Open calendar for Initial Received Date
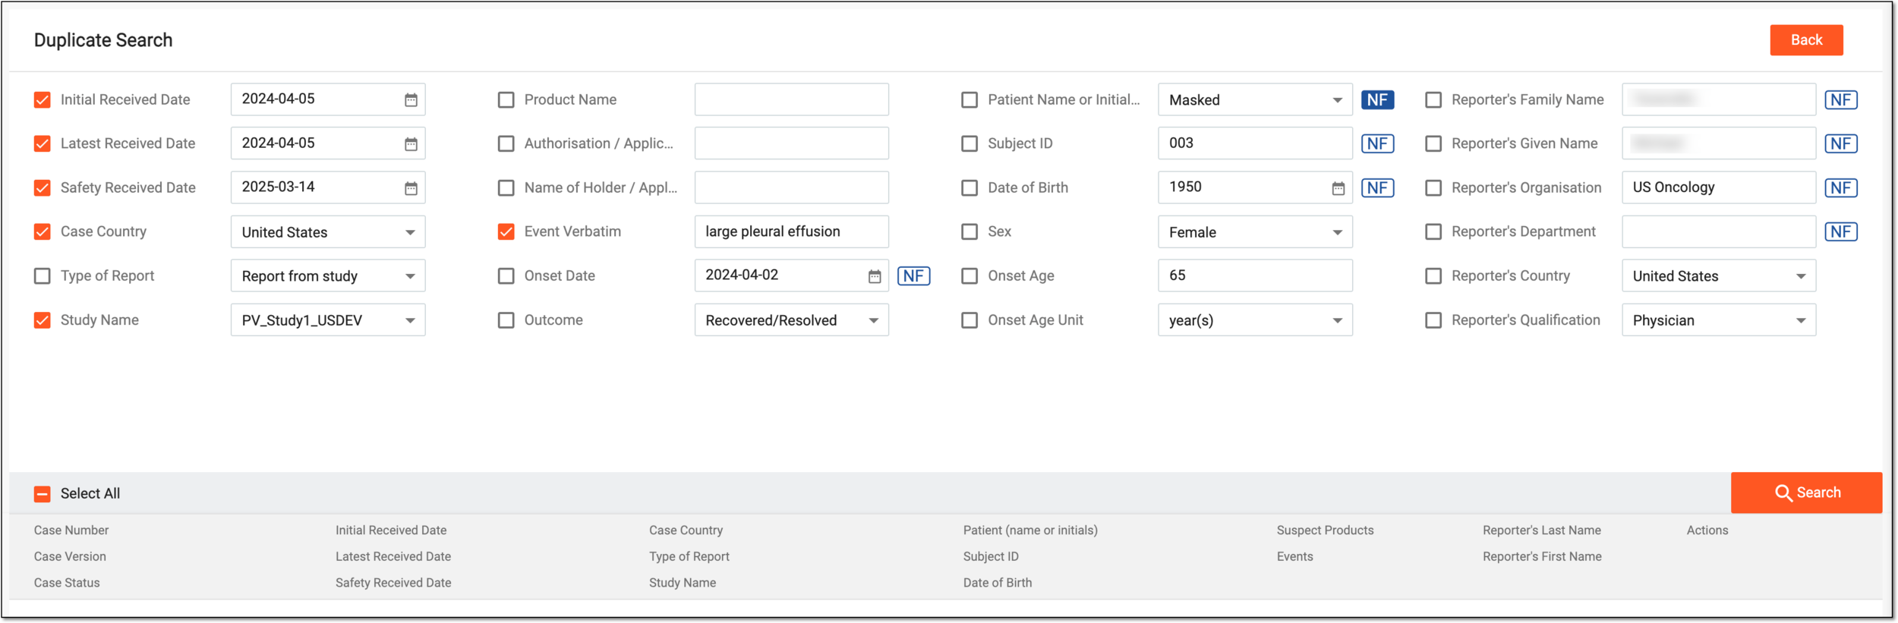 pyautogui.click(x=411, y=99)
